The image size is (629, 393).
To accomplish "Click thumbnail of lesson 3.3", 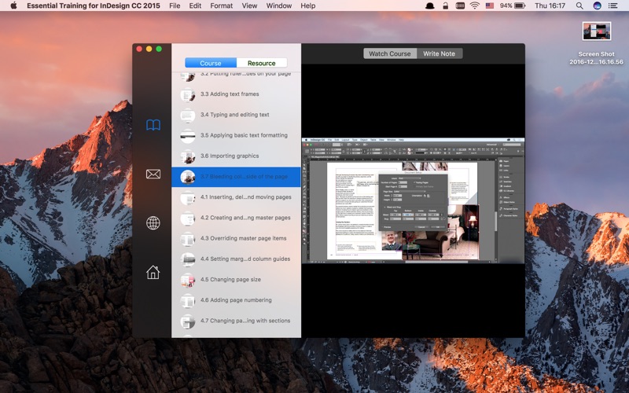I will 187,94.
